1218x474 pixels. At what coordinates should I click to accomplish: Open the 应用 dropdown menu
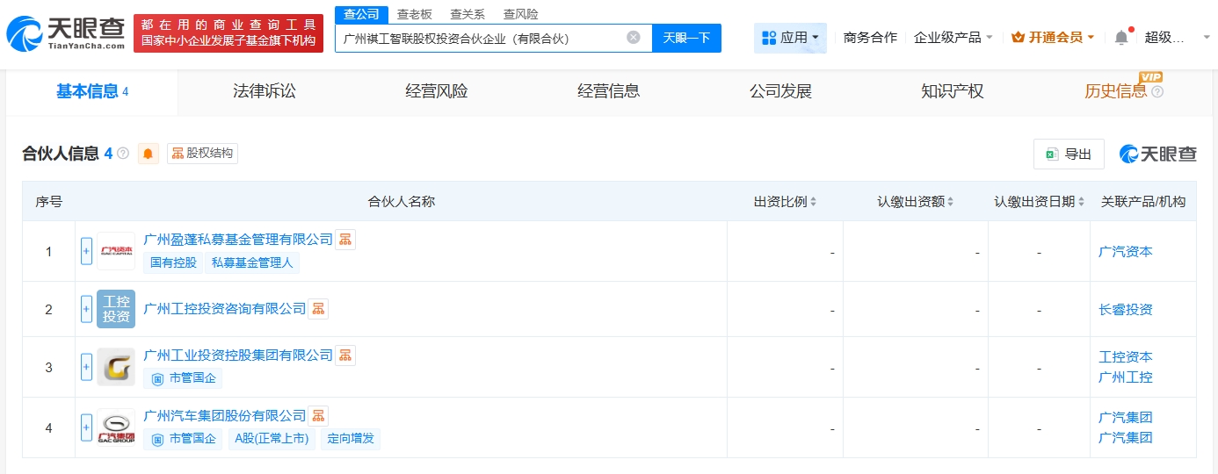tap(790, 38)
